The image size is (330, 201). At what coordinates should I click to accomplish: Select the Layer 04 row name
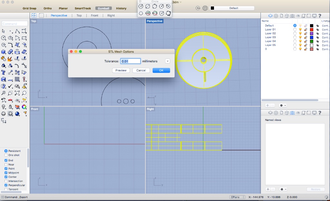pyautogui.click(x=270, y=41)
